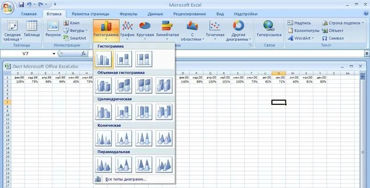Insert a Клип art
Image resolution: width=370 pixels, height=188 pixels.
click(72, 23)
